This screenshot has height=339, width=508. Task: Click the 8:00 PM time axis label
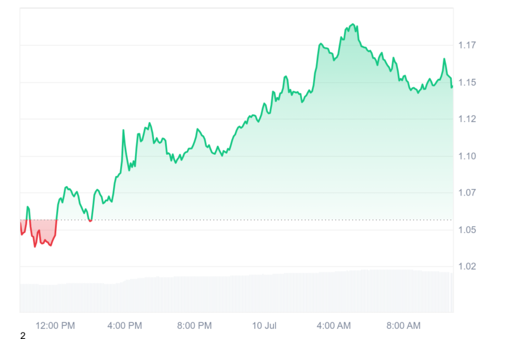click(x=194, y=325)
